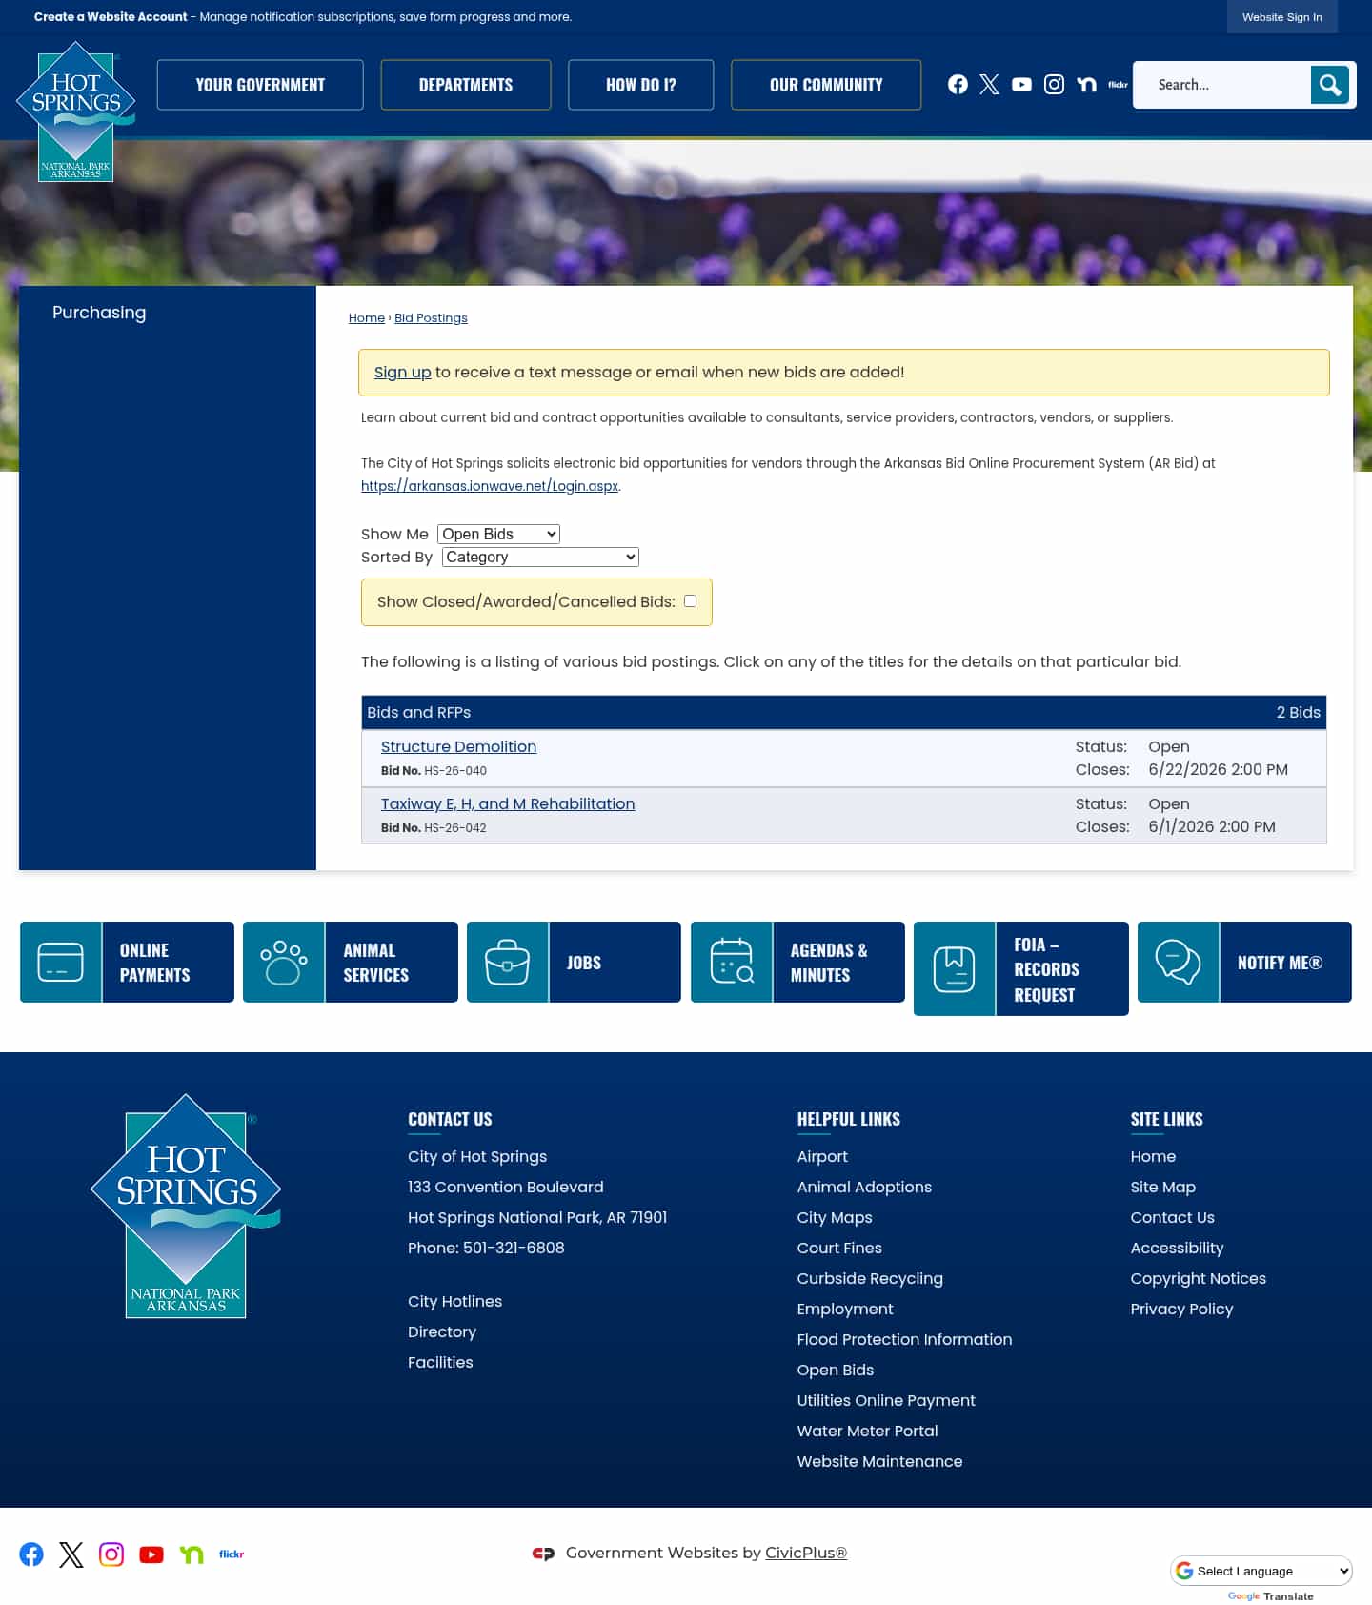Open Airport helpful link
1372x1605 pixels.
(822, 1157)
